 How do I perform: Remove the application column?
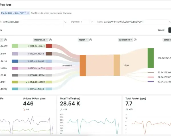tap(135, 40)
